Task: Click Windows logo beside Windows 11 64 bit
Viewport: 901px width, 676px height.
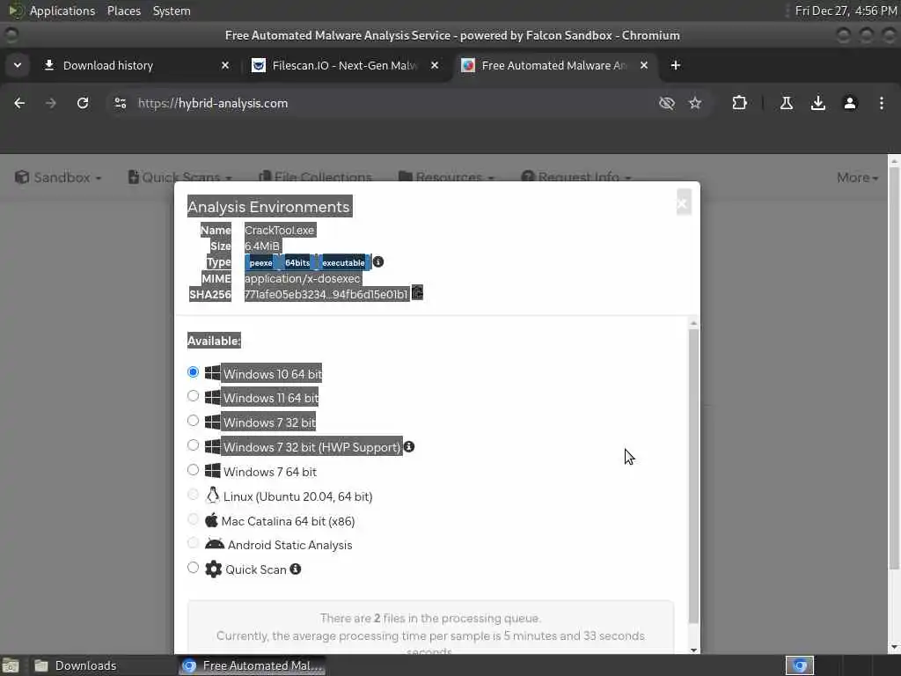Action: (x=213, y=397)
